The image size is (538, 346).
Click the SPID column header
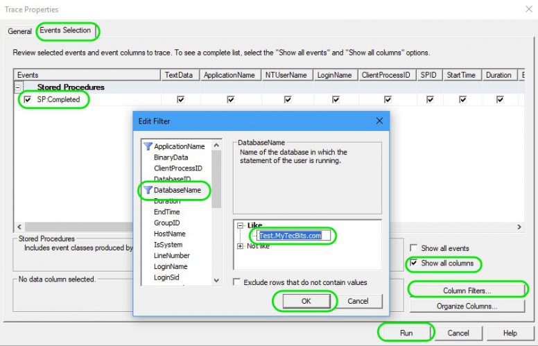point(430,75)
